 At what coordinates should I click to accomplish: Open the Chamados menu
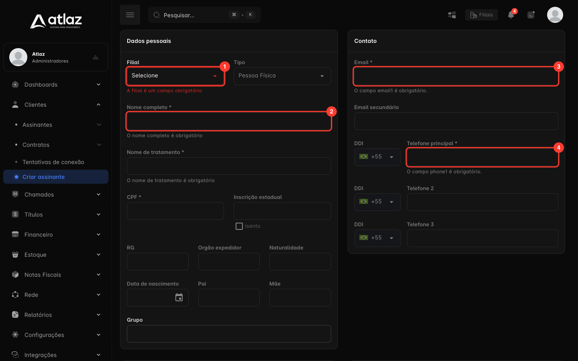[56, 194]
